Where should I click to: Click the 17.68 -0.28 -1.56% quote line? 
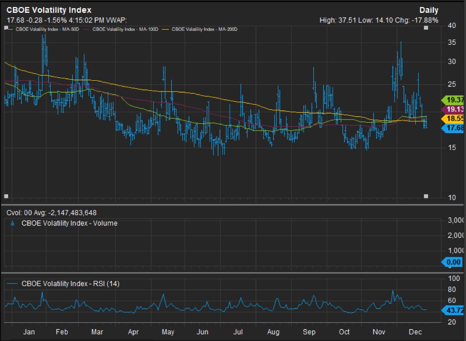tap(67, 20)
